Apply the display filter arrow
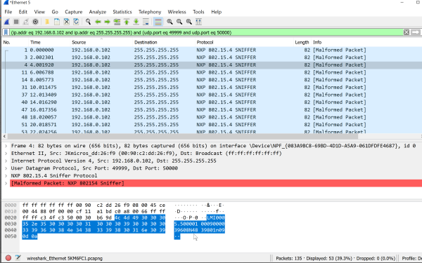Screen dimensions: 422x263 416,32
